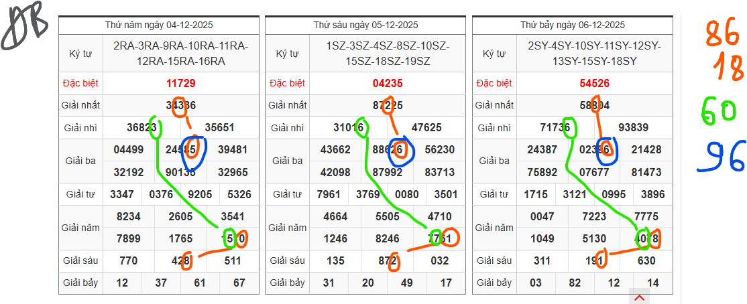Click the green handwritten number 60
The height and width of the screenshot is (304, 747).
click(718, 111)
